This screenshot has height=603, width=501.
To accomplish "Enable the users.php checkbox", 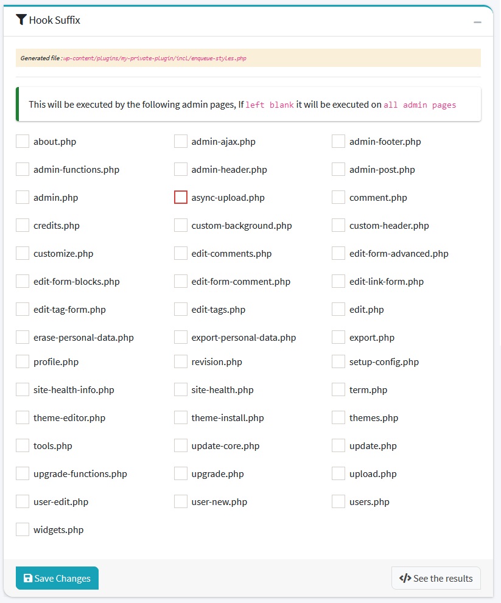I will point(338,502).
